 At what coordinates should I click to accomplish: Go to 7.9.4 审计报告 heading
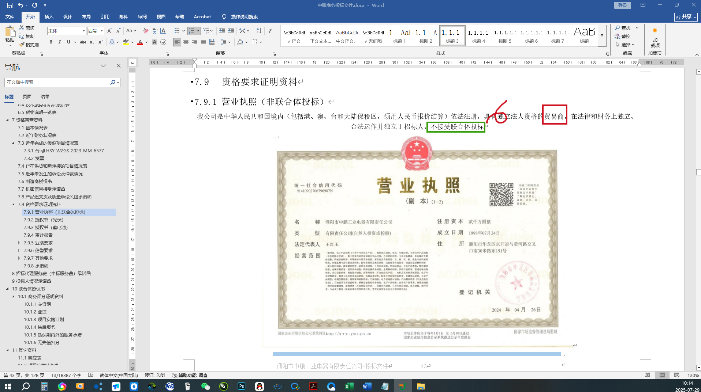[38, 235]
